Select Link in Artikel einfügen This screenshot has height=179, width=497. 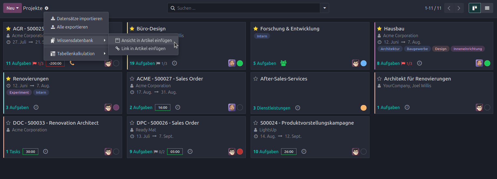(x=143, y=48)
